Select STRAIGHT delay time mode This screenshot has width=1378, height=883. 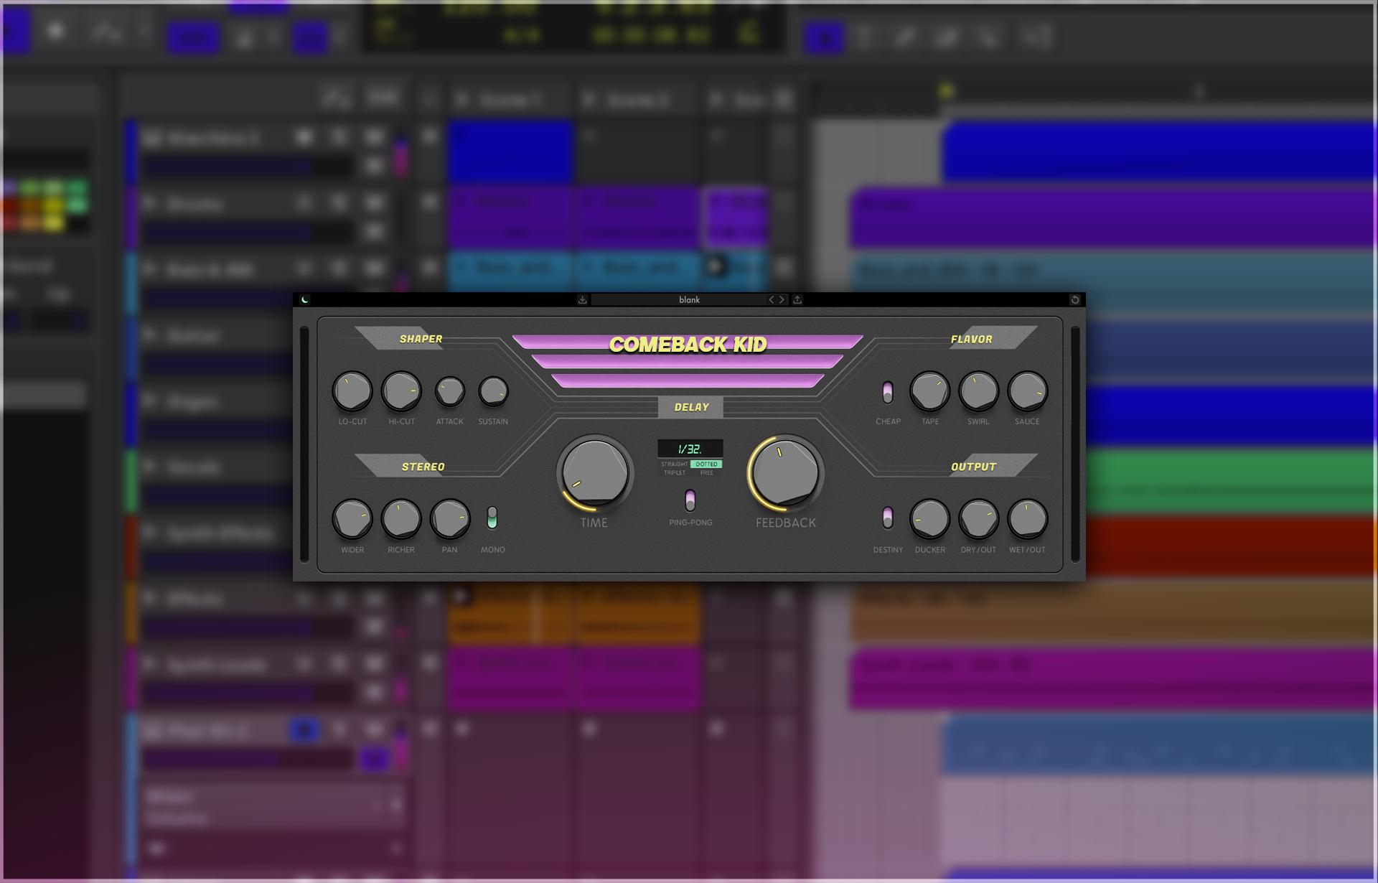click(x=674, y=464)
